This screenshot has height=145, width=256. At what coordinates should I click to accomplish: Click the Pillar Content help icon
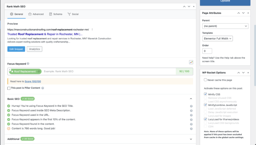[43, 88]
